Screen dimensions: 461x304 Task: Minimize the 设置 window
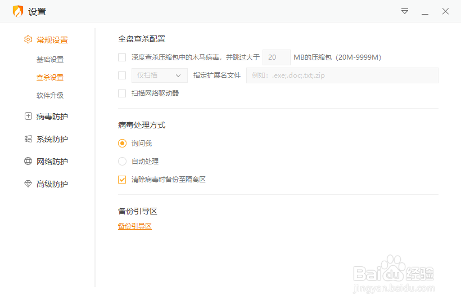(425, 14)
